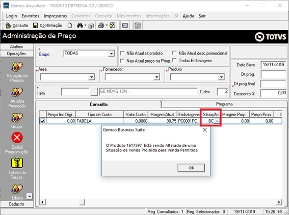Click the TOTVS logo

point(270,37)
